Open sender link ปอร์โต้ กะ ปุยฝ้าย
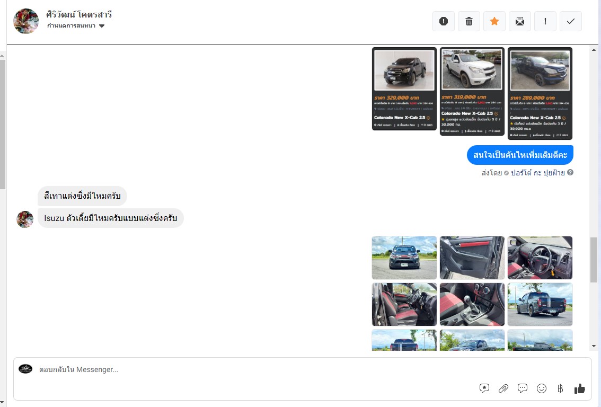The width and height of the screenshot is (601, 407). (538, 173)
